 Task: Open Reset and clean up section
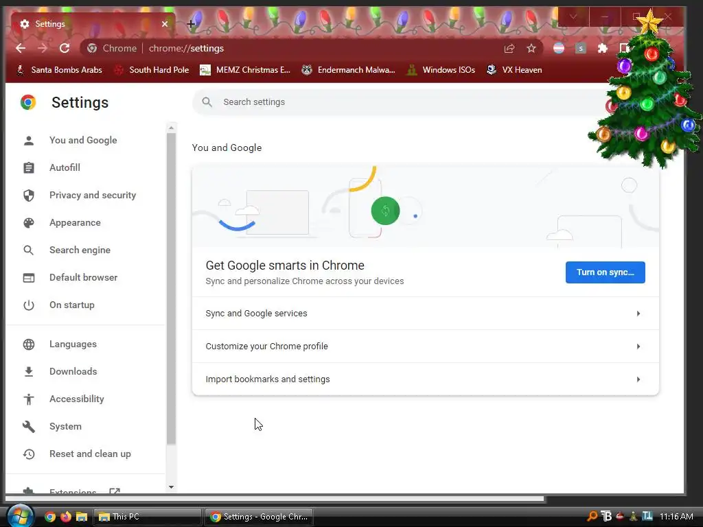point(90,454)
